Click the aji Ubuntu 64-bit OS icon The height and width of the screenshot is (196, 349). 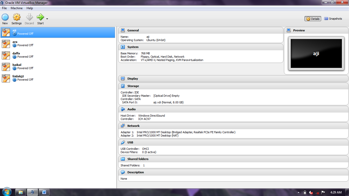click(6, 32)
